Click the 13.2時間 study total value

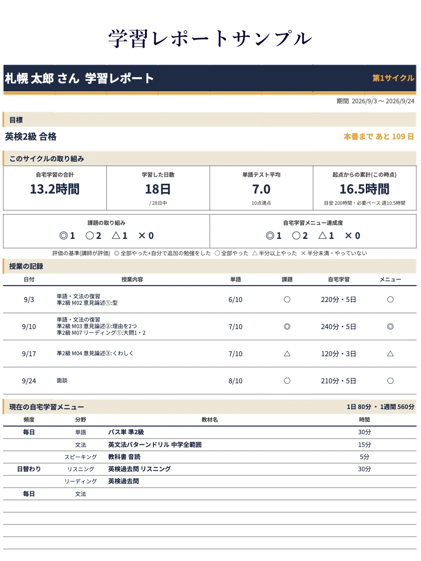(x=55, y=189)
